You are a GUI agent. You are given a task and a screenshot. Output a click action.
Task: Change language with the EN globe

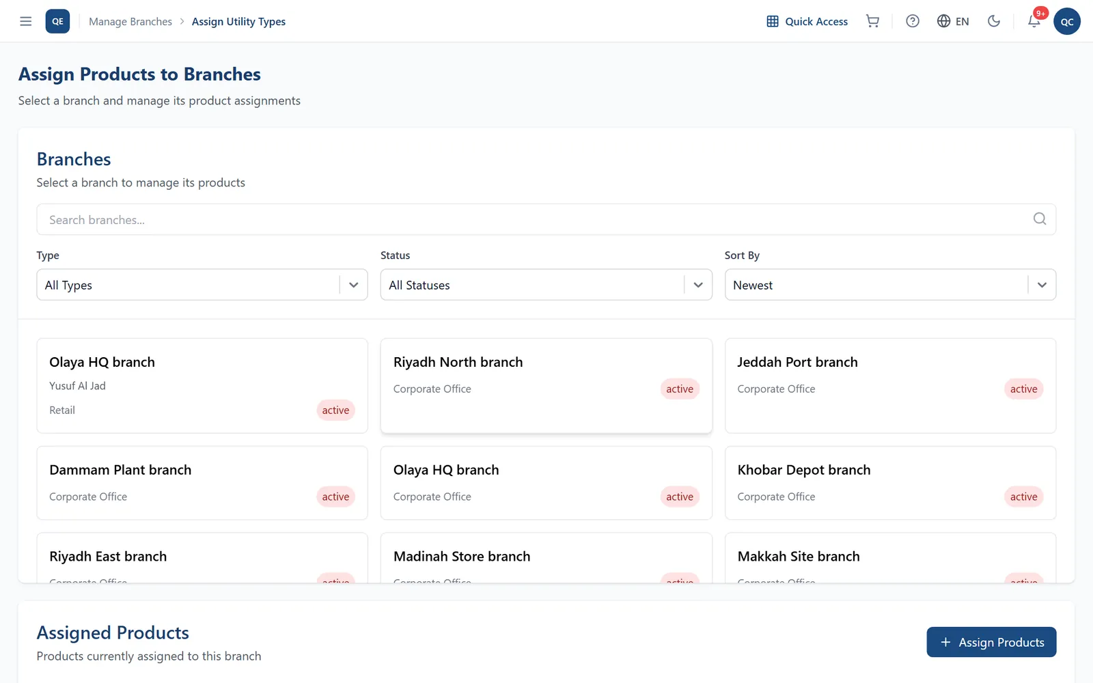pos(953,21)
